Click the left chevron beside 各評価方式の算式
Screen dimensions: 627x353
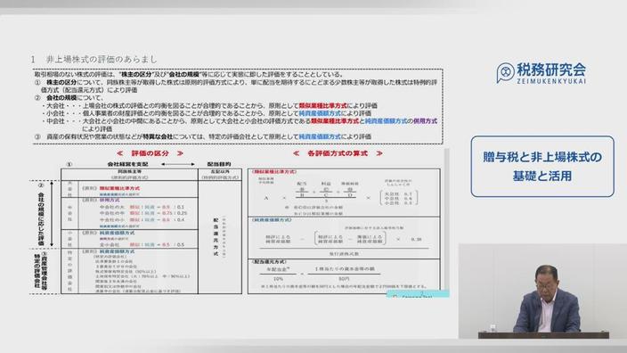coord(297,153)
